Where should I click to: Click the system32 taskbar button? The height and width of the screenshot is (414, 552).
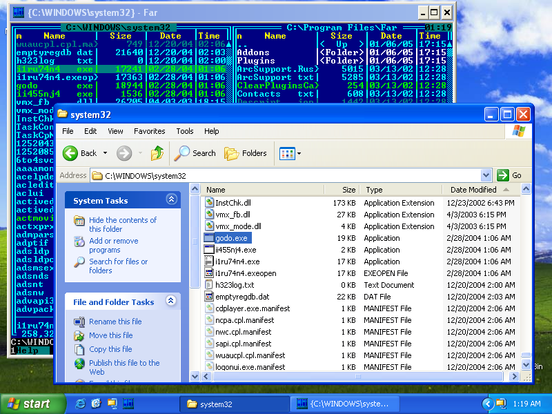click(234, 404)
